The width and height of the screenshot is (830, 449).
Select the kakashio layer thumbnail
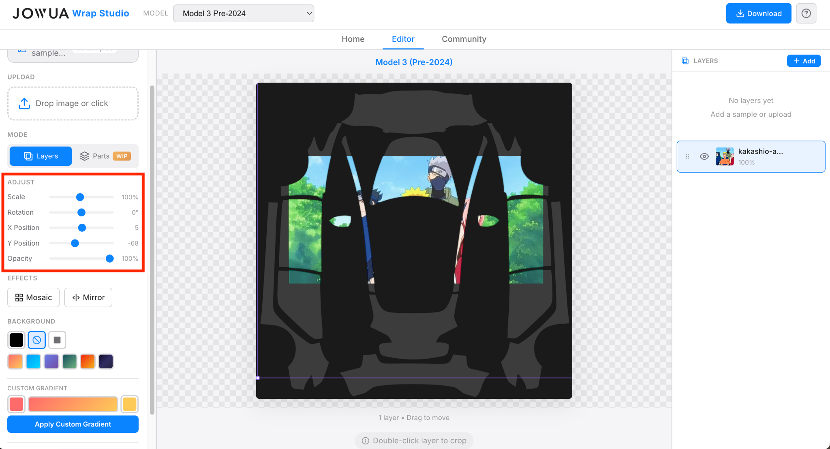pyautogui.click(x=725, y=156)
